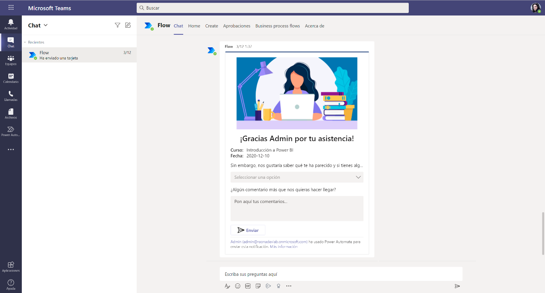This screenshot has height=293, width=545.
Task: Open Actividad from the left navigation
Action: (10, 24)
